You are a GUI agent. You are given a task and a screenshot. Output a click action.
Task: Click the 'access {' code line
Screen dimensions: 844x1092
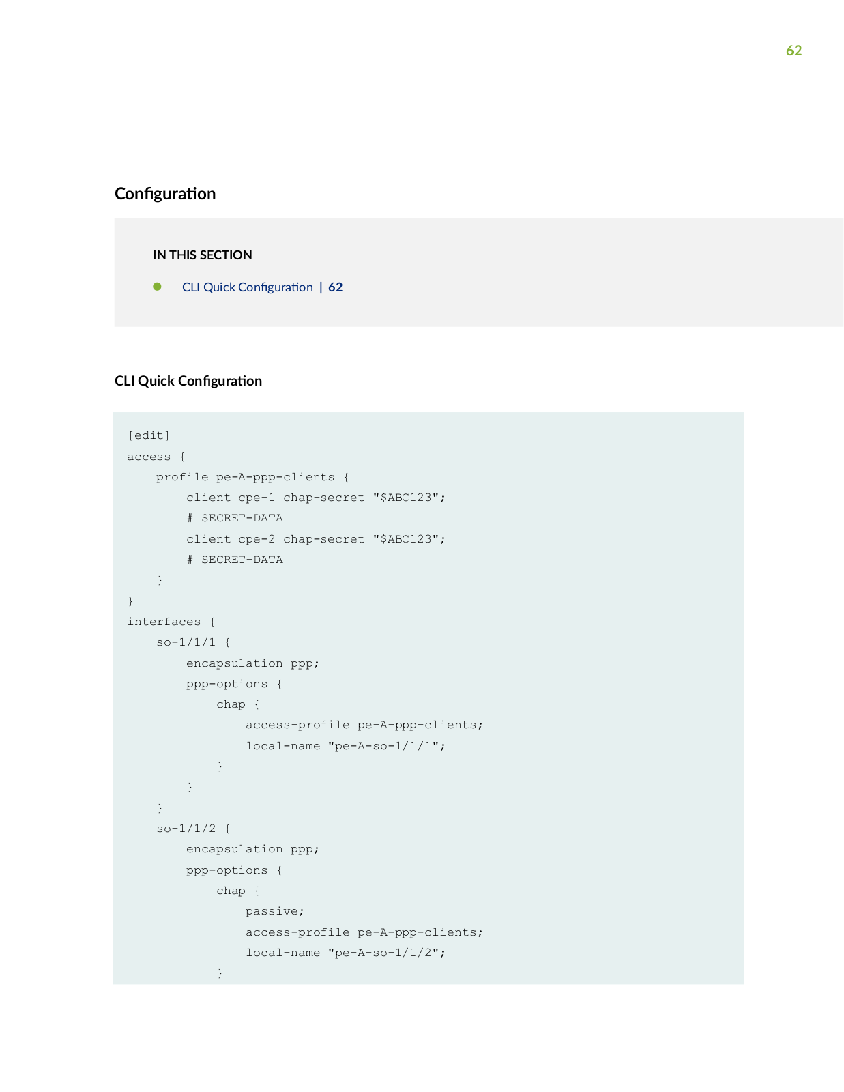156,457
